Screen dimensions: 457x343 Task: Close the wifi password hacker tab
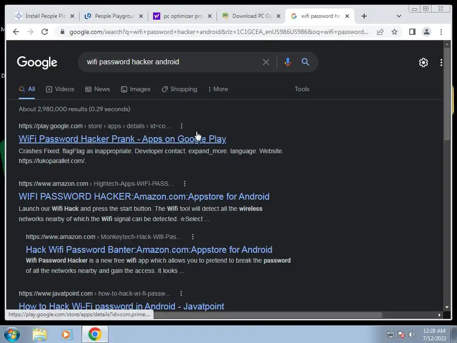(347, 16)
